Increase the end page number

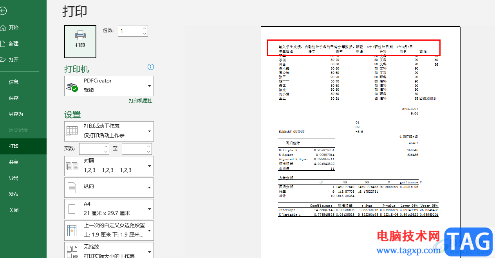[x=148, y=146]
